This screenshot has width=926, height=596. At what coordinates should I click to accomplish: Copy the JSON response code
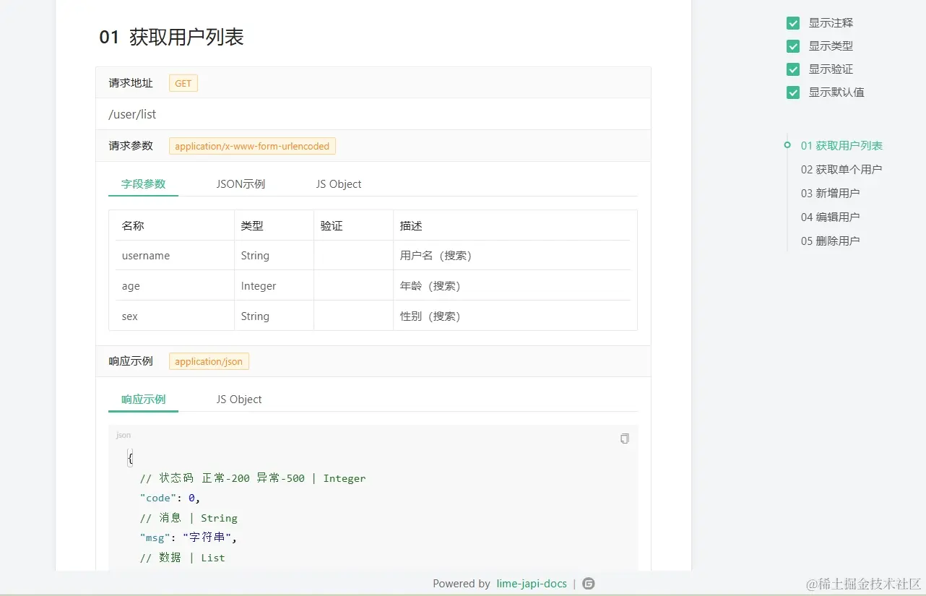pos(625,439)
